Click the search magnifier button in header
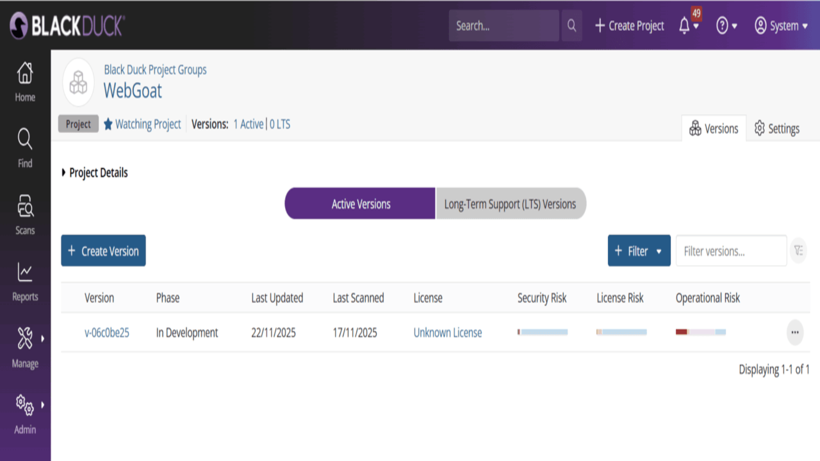Viewport: 820px width, 461px height. (571, 26)
